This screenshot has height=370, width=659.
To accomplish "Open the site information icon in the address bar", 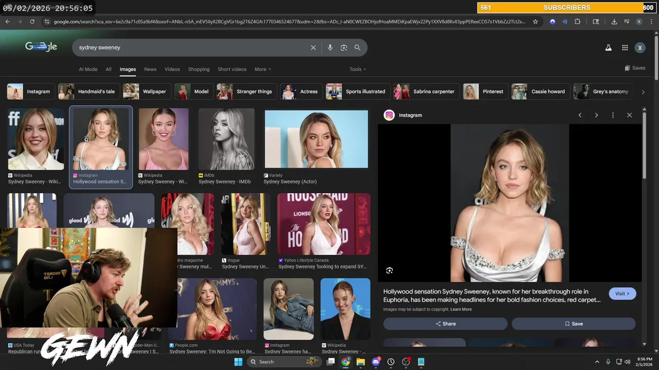I will (x=47, y=22).
